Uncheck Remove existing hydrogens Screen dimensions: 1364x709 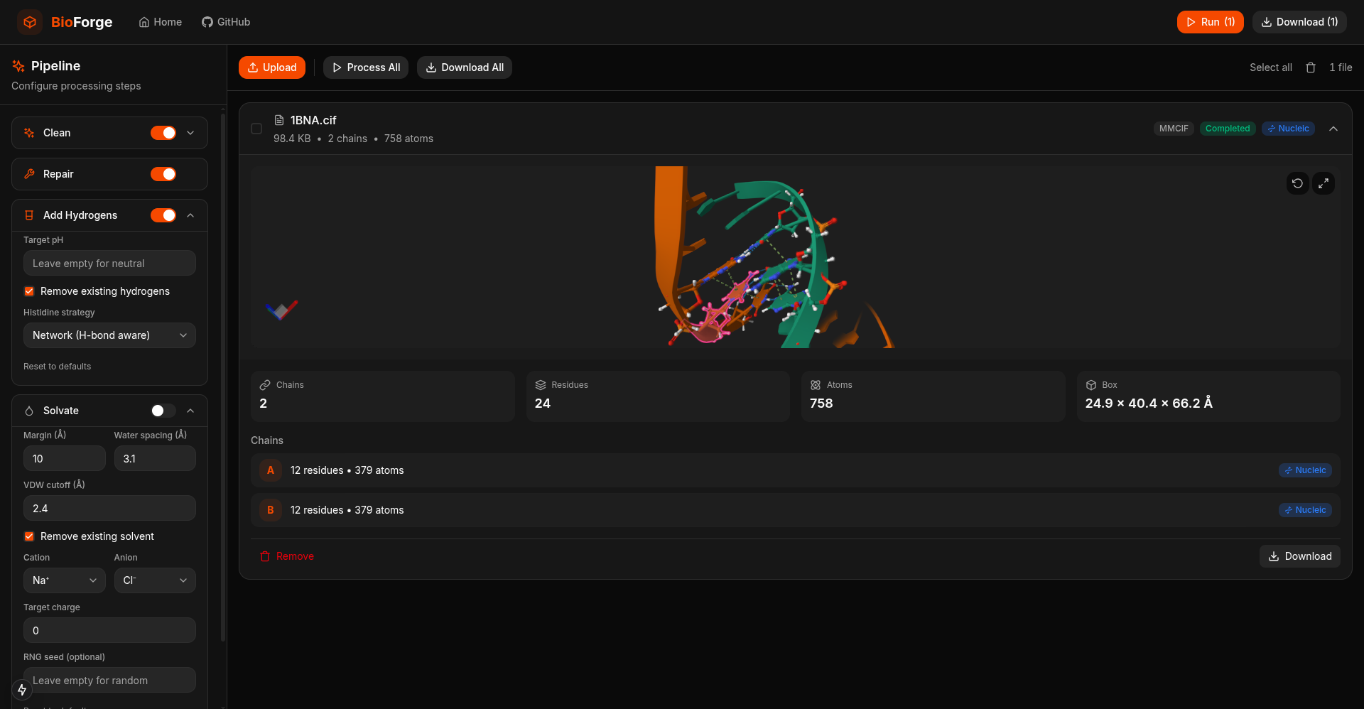tap(29, 291)
